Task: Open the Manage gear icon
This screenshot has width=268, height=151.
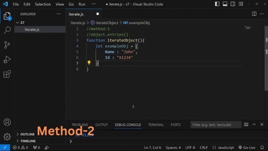Action: [7, 137]
